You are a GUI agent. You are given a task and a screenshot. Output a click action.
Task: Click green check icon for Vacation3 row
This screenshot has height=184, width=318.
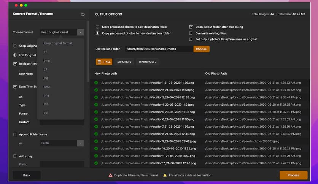pyautogui.click(x=96, y=97)
